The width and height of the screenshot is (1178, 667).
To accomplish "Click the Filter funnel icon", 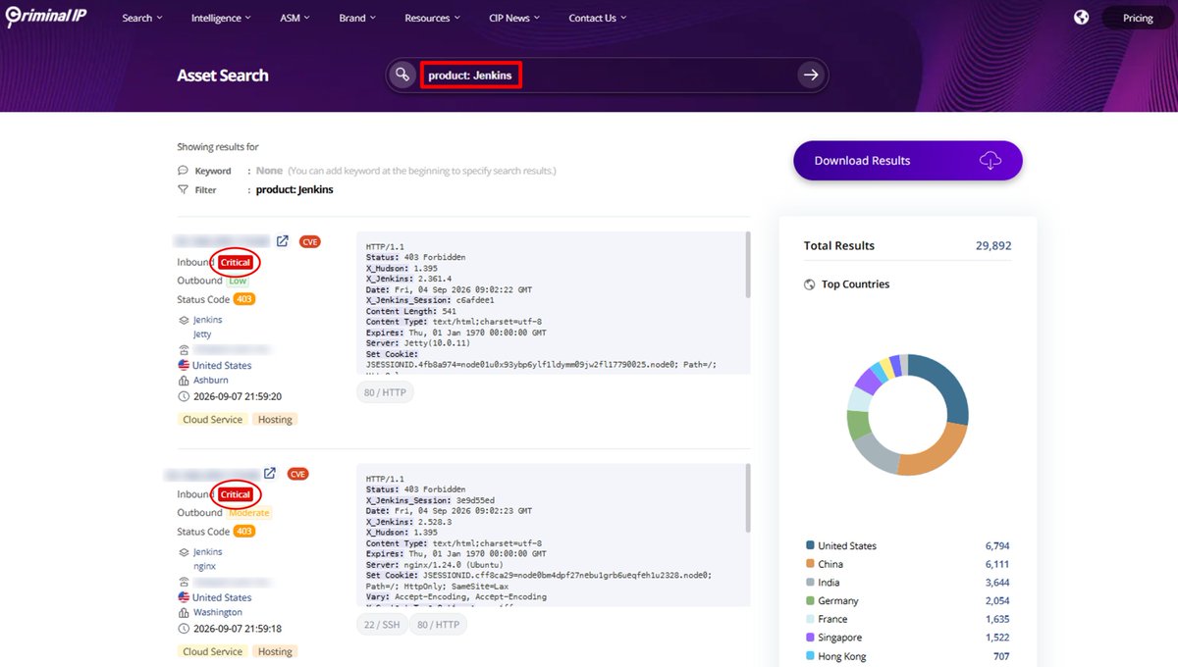I will click(x=183, y=189).
